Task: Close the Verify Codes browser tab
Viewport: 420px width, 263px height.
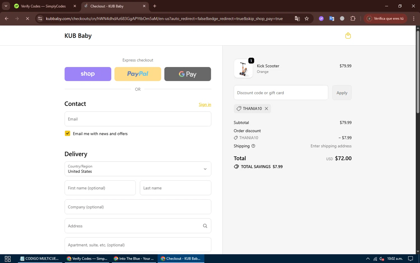Action: pos(75,6)
